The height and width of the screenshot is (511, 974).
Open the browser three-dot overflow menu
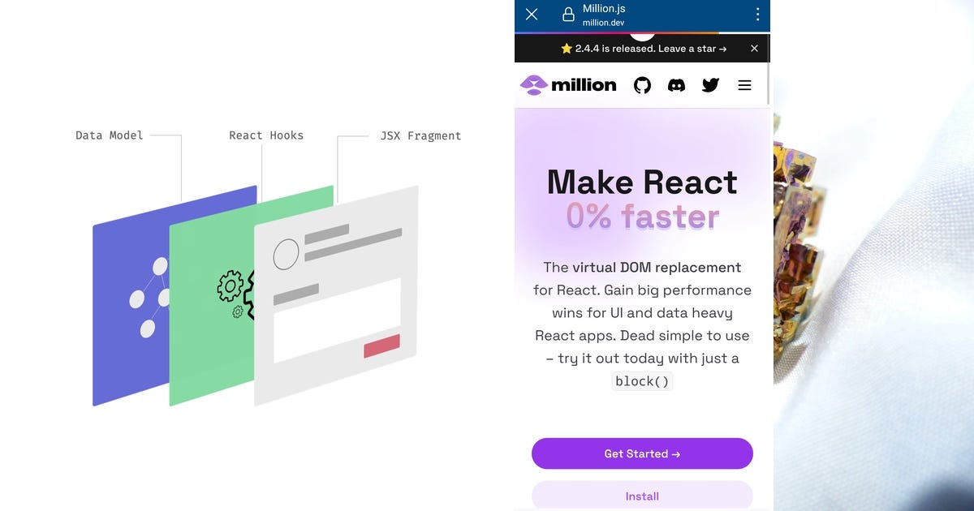(x=757, y=15)
